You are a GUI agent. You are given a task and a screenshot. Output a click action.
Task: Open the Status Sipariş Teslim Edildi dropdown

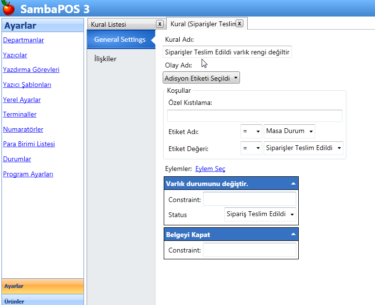tap(260, 214)
